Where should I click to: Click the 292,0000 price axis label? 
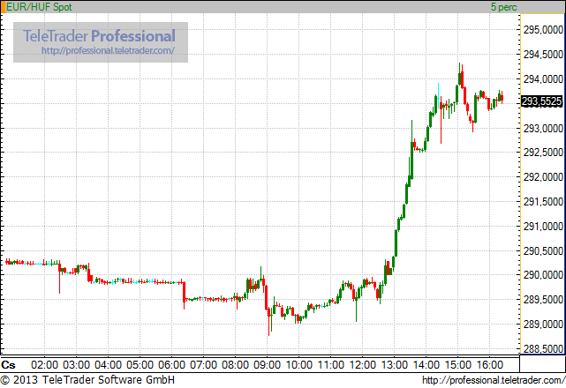point(543,177)
